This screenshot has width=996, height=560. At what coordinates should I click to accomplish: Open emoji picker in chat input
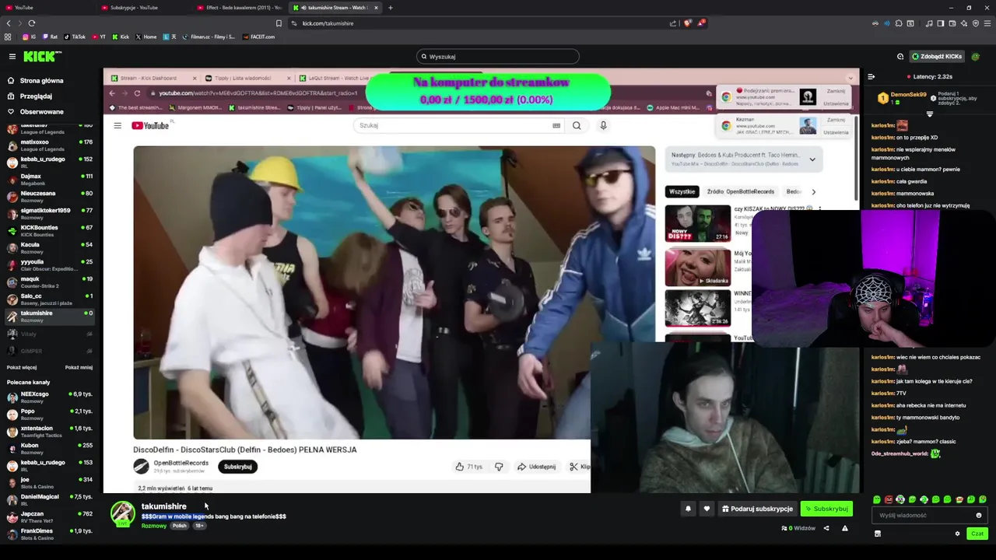click(979, 515)
